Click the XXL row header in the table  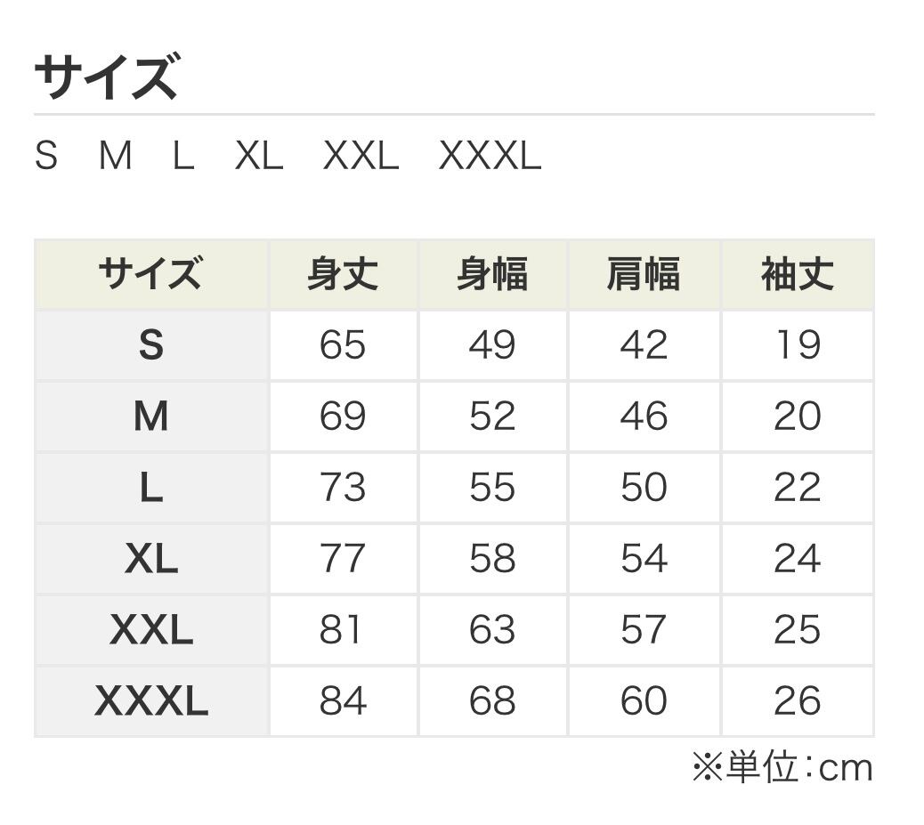click(x=150, y=630)
